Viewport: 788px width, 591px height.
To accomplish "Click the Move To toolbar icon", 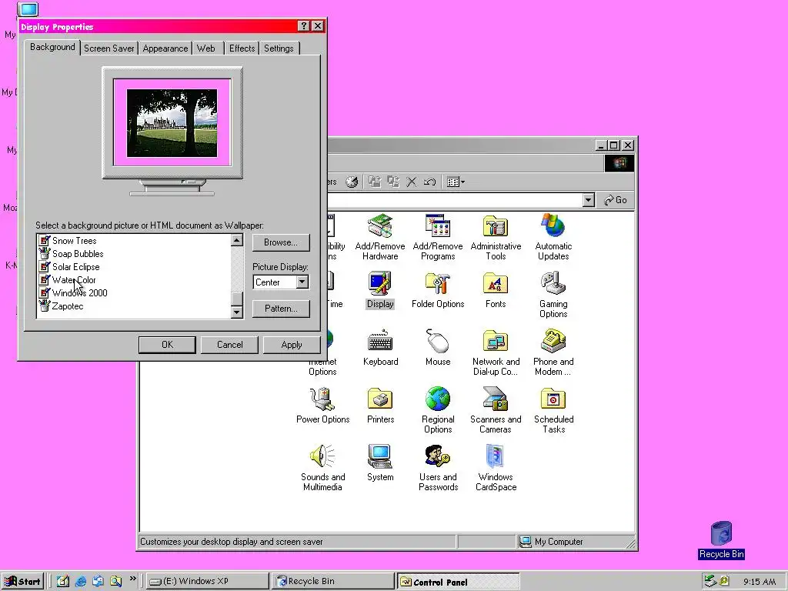I will 375,182.
